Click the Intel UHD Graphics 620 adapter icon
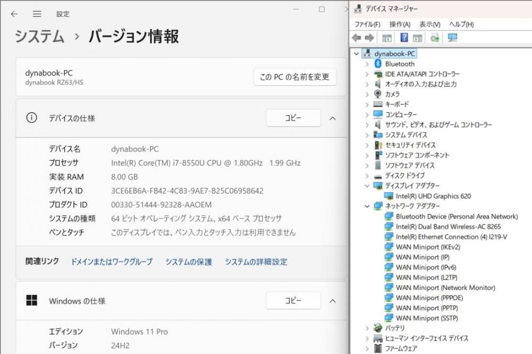 [x=388, y=196]
